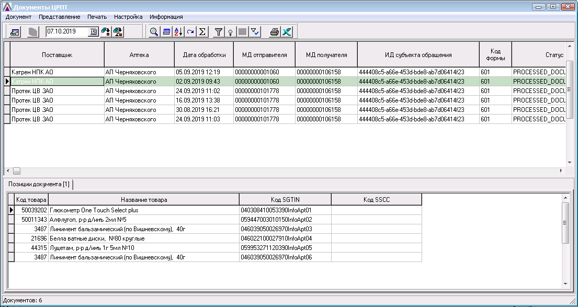Open the Настройка menu
The height and width of the screenshot is (307, 578).
pyautogui.click(x=128, y=17)
